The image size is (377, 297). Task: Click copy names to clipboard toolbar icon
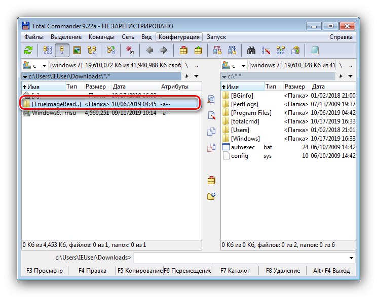[295, 50]
